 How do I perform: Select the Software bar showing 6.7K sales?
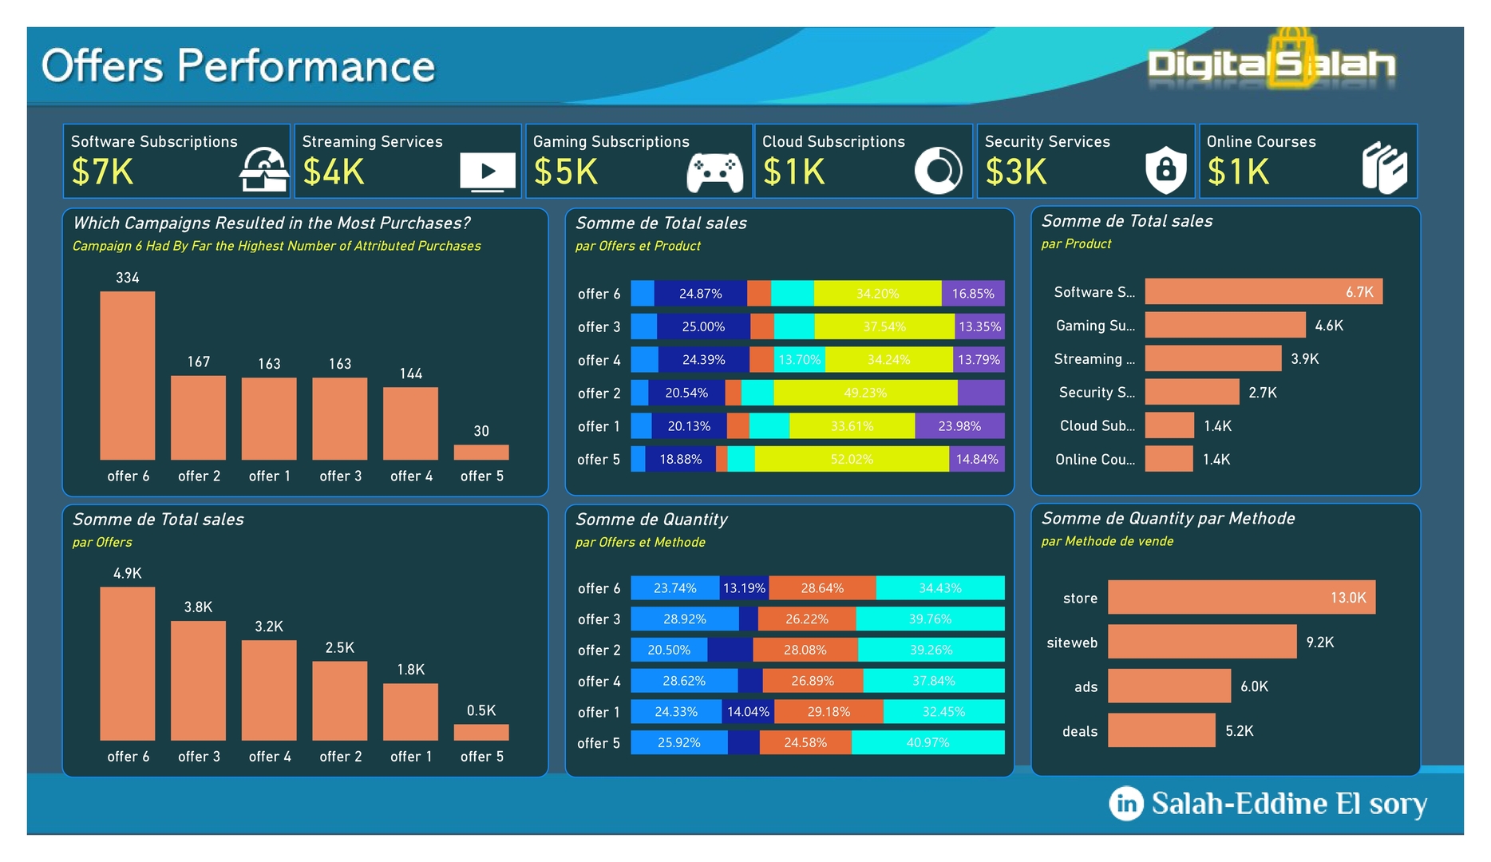click(1263, 291)
